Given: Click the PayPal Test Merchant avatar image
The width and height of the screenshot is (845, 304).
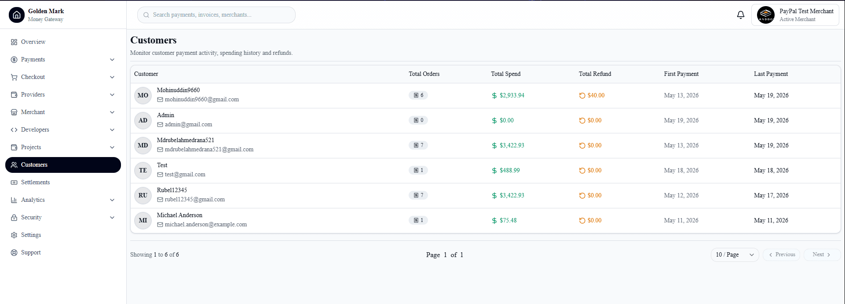Looking at the screenshot, I should 766,15.
